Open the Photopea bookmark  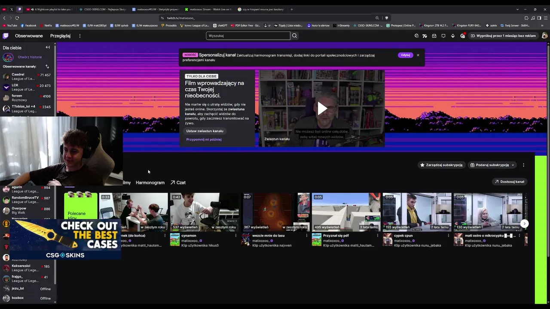401,25
